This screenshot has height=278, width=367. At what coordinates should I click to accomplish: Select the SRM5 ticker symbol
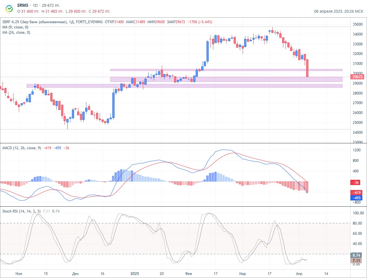click(23, 5)
